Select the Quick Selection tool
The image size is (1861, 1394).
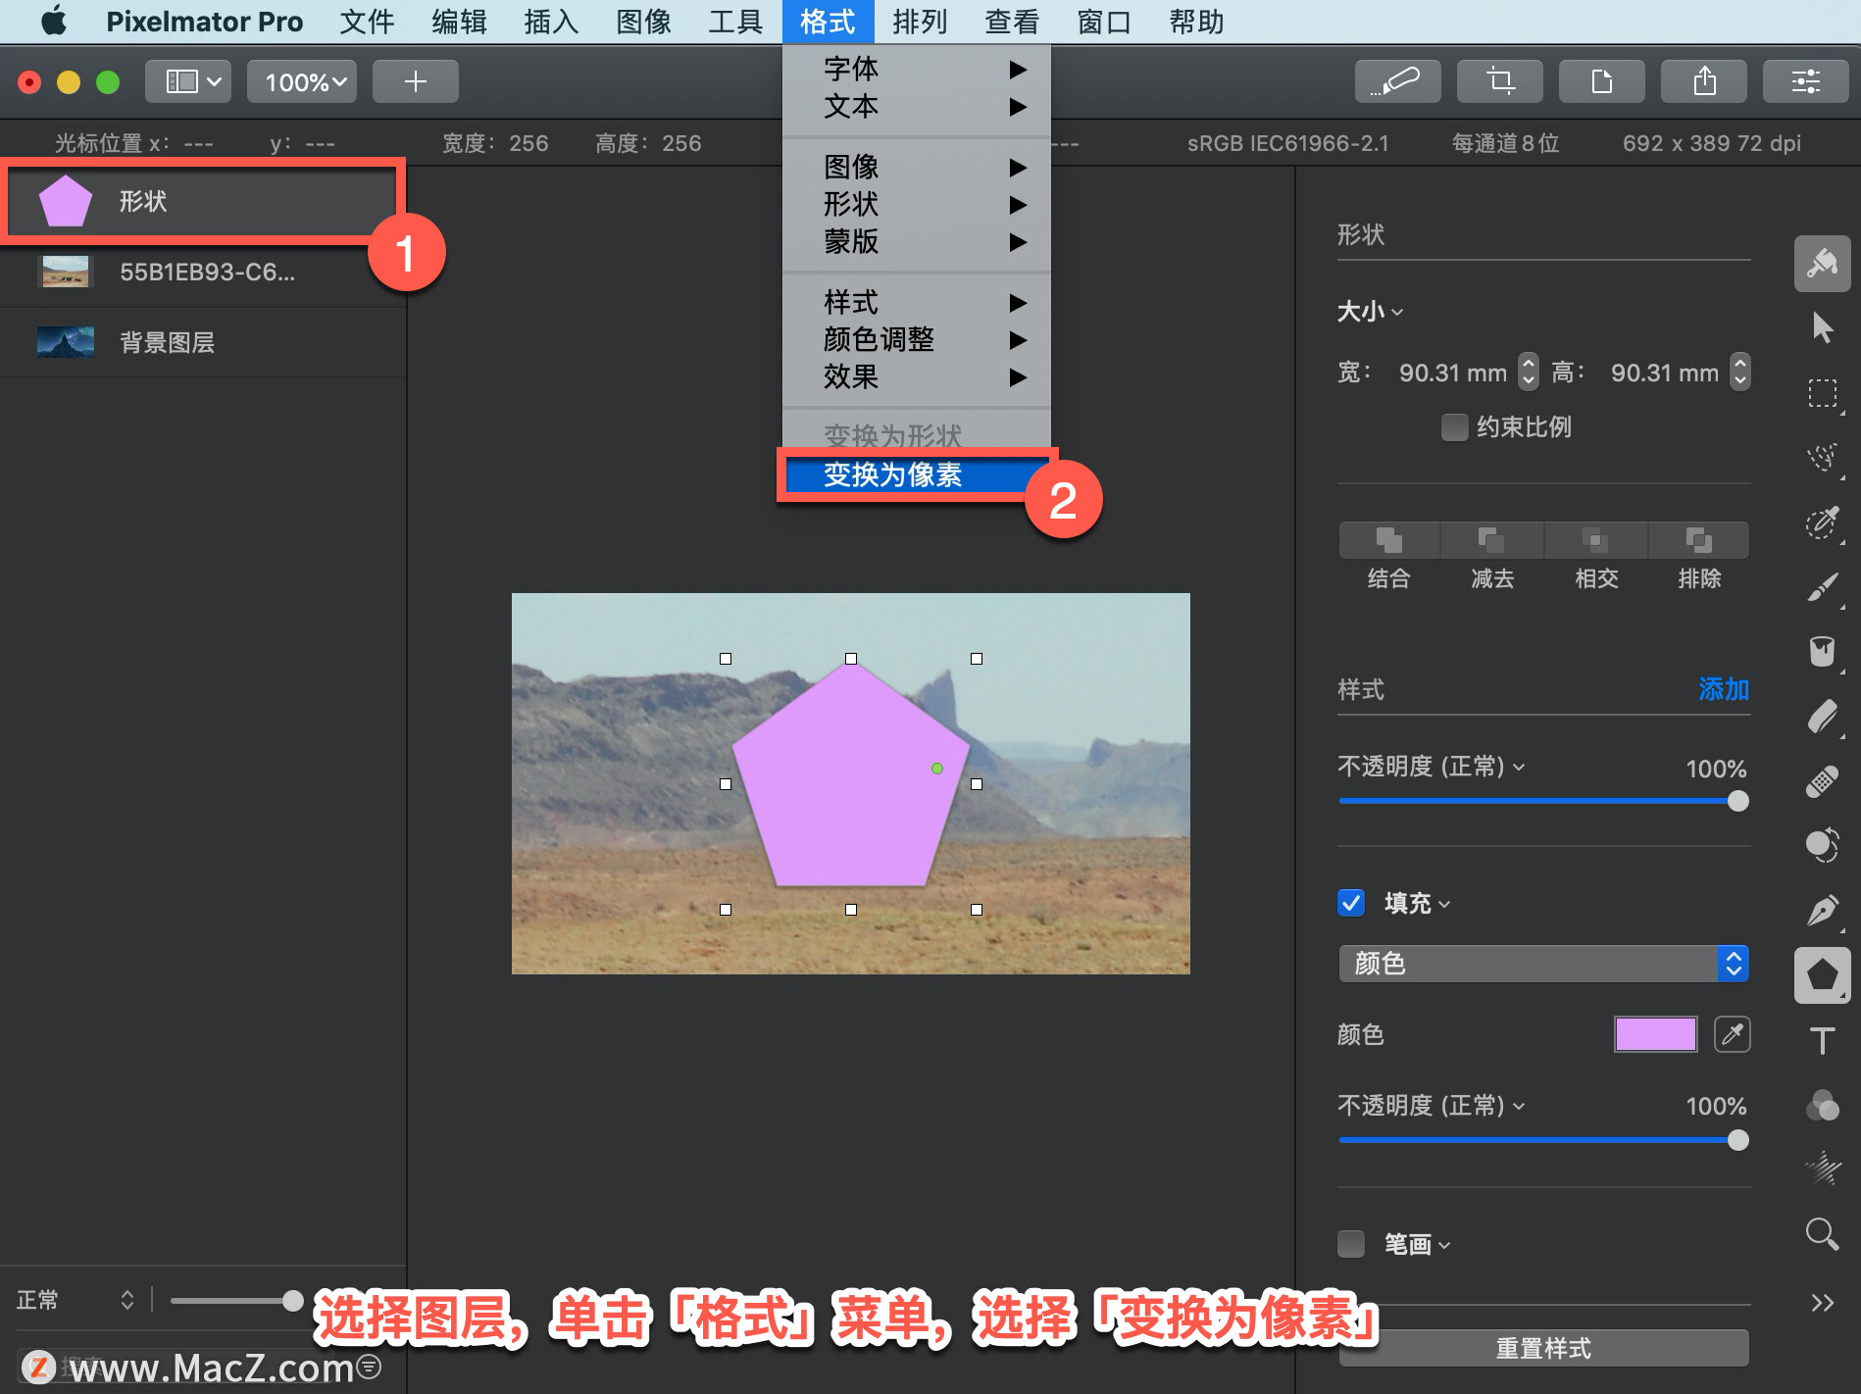tap(1822, 458)
